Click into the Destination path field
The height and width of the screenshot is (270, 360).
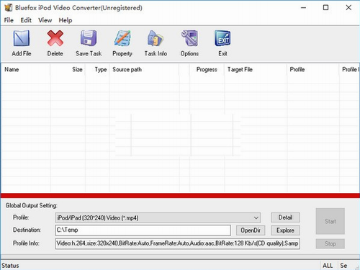(143, 230)
